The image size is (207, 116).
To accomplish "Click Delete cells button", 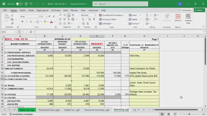I will pyautogui.click(x=133, y=19).
